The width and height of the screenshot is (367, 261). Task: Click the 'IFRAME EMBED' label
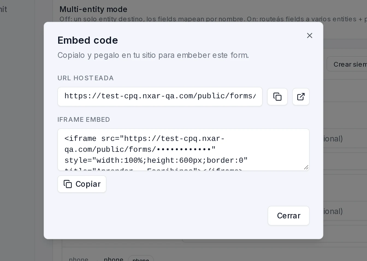pos(84,120)
